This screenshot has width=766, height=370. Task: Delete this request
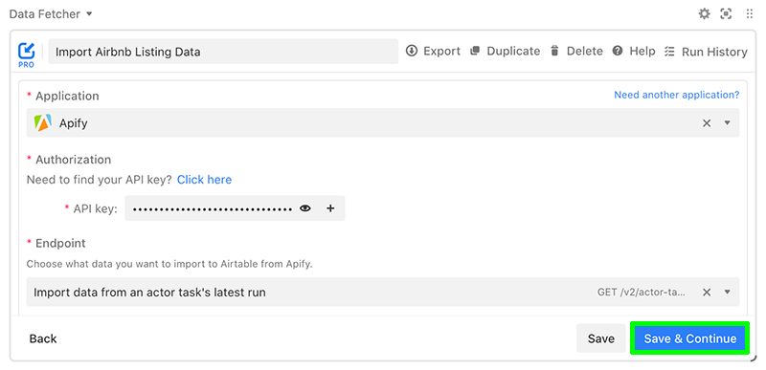576,52
